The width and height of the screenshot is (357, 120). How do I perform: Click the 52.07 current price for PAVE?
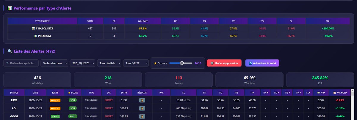(x=321, y=100)
